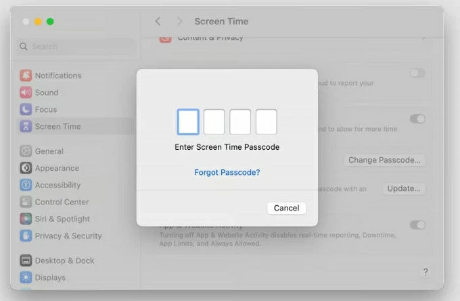Click the Sound speaker icon
The height and width of the screenshot is (301, 460).
click(x=26, y=92)
